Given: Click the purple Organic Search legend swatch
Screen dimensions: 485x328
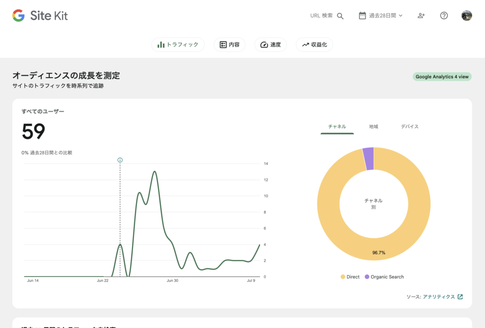Looking at the screenshot, I should (367, 277).
